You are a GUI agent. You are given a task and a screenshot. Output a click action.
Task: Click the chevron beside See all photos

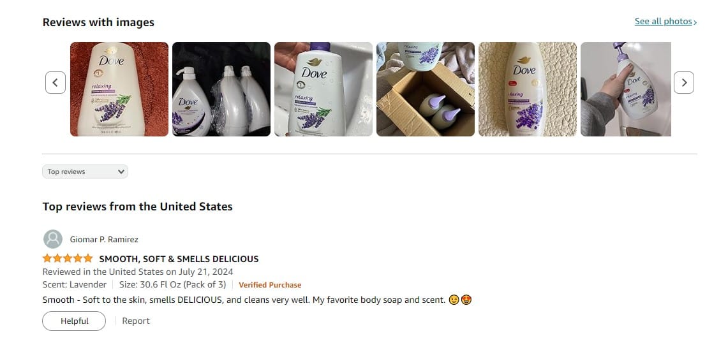click(695, 22)
